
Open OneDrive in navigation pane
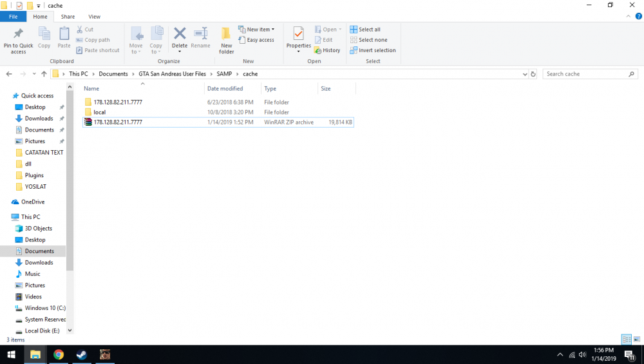tap(28, 202)
